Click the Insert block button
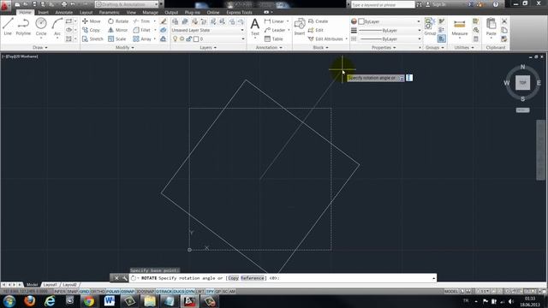This screenshot has width=548, height=308. pos(300,27)
